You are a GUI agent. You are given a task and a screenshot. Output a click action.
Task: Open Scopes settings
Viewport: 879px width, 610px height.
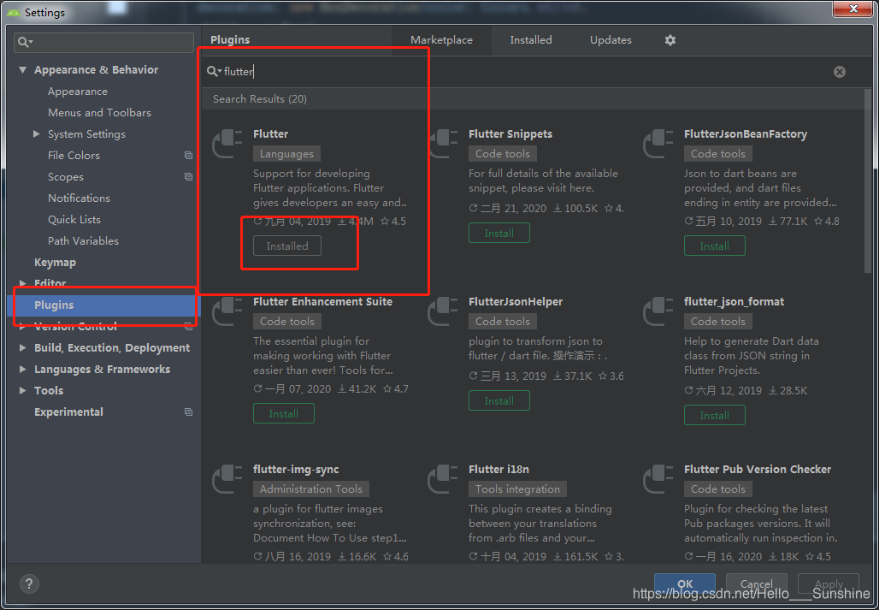click(66, 176)
